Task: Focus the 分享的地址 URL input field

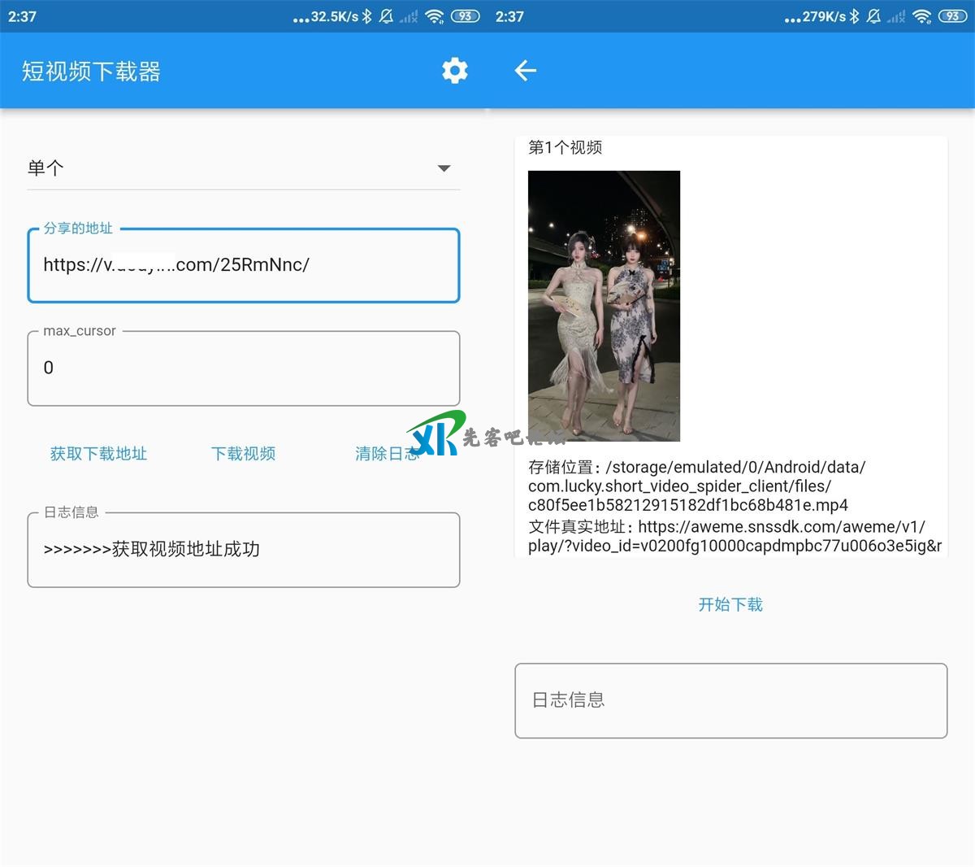Action: [244, 265]
